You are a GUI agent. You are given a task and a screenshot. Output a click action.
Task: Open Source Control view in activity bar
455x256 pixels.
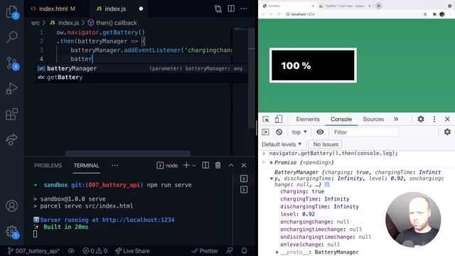pos(11,63)
